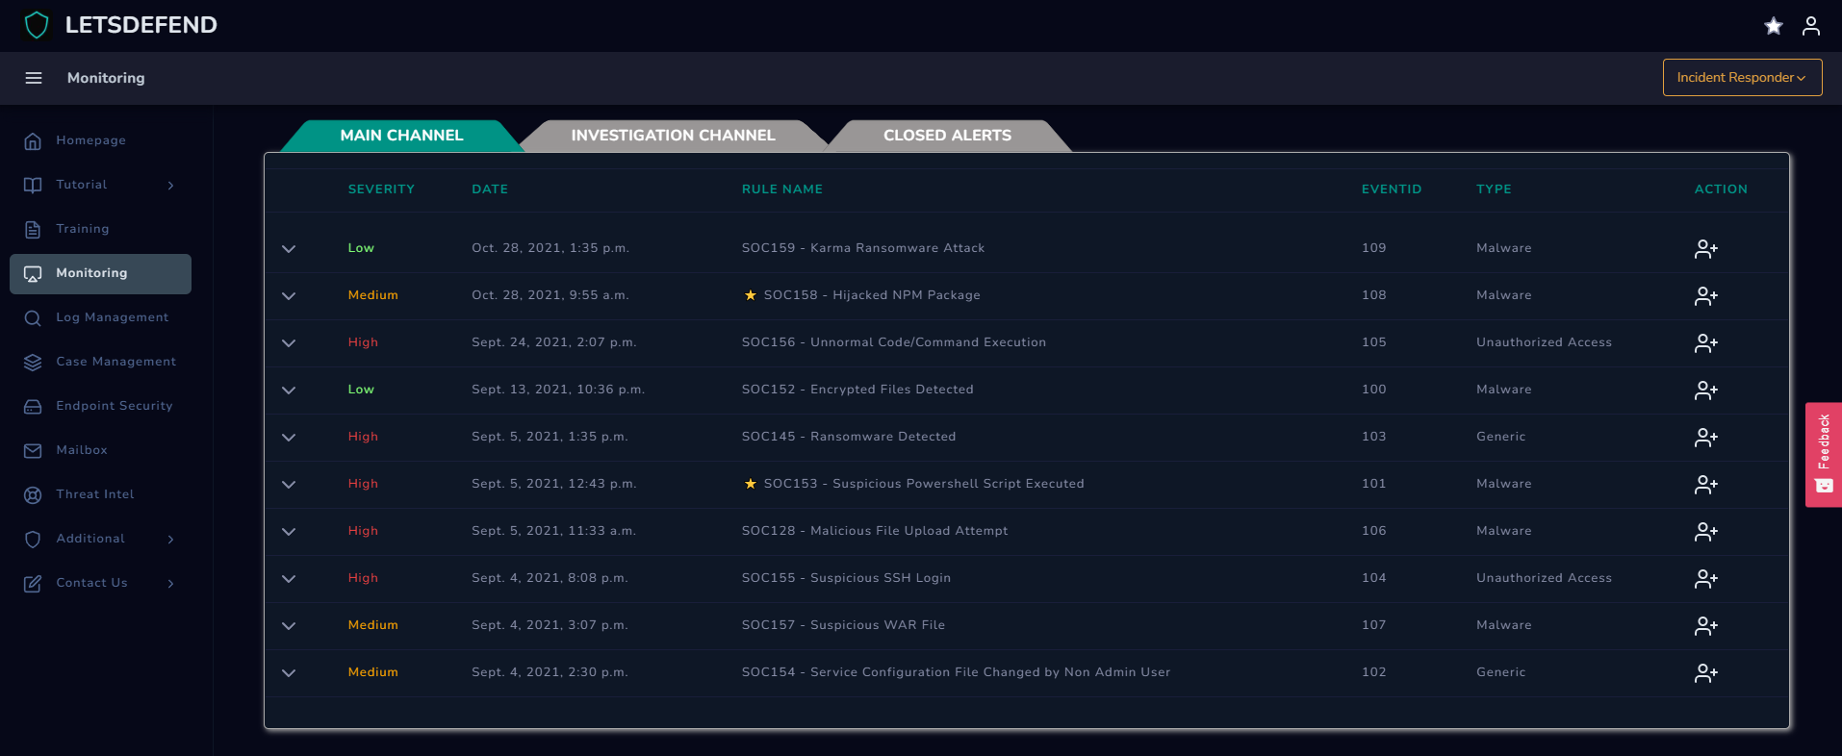Open Case Management in sidebar
This screenshot has height=756, width=1842.
pos(115,362)
